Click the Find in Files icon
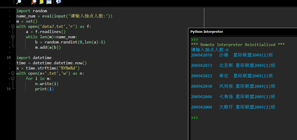This screenshot has width=297, height=140. pyautogui.click(x=49, y=2)
